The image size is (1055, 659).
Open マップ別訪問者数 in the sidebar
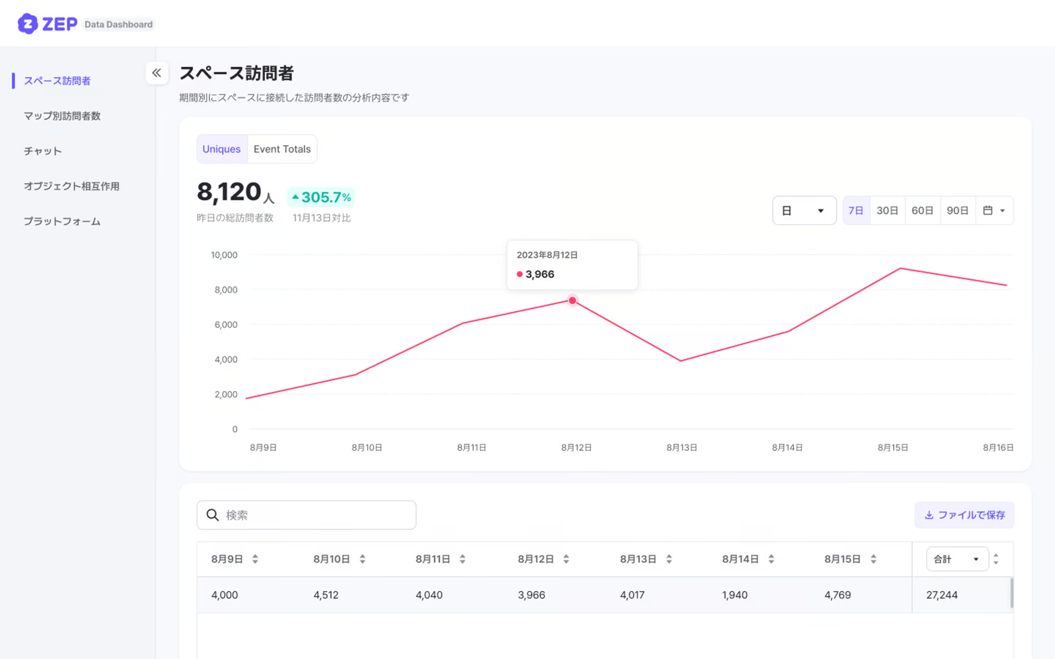pos(62,116)
